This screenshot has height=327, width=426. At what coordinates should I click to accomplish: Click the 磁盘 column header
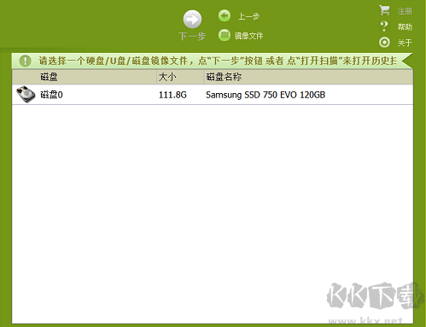pos(85,77)
